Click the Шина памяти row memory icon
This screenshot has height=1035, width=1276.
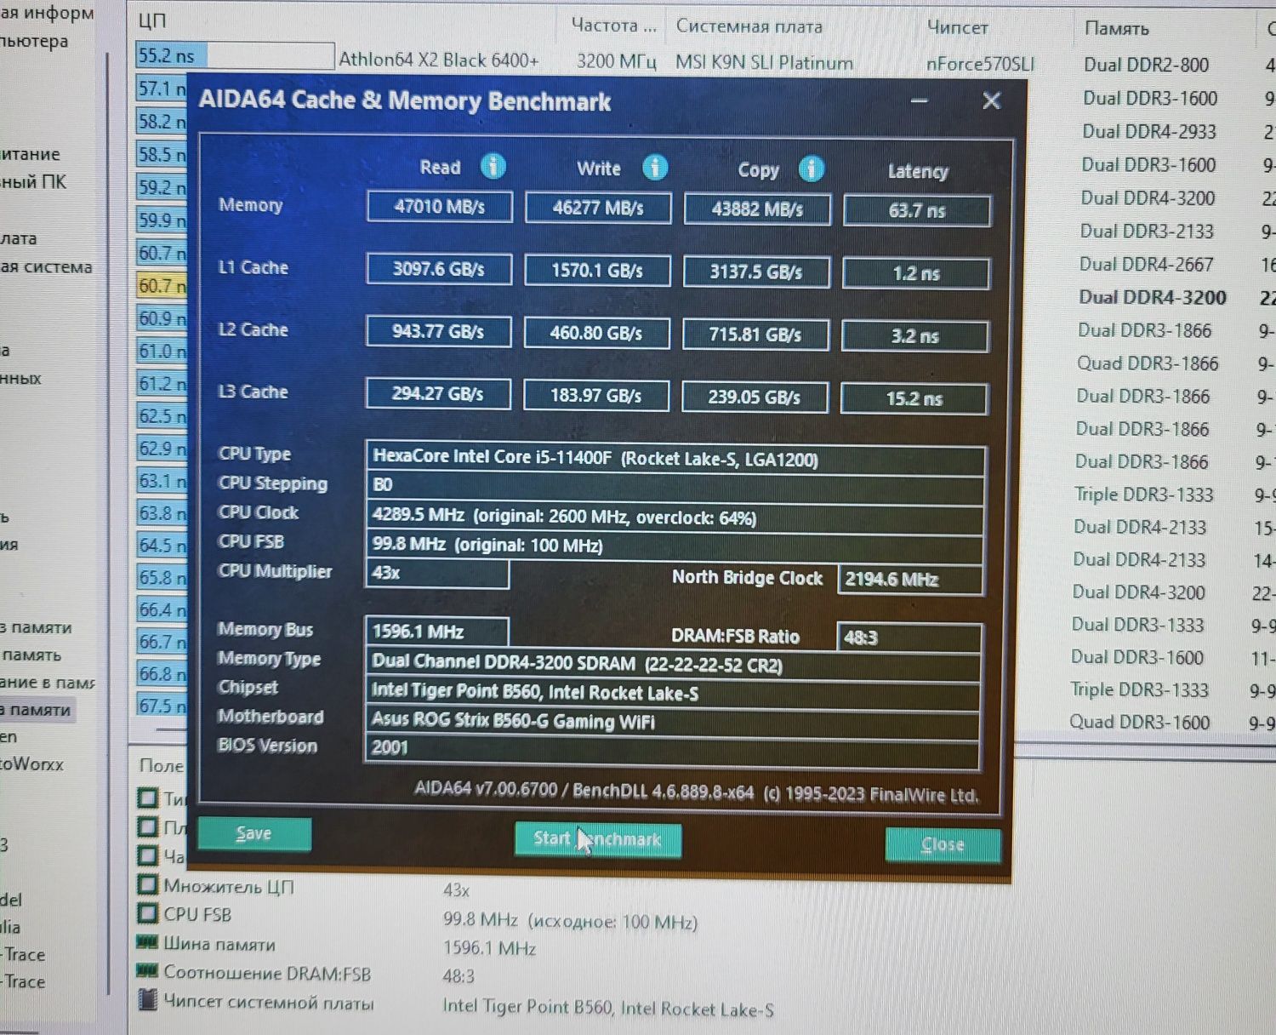point(148,941)
